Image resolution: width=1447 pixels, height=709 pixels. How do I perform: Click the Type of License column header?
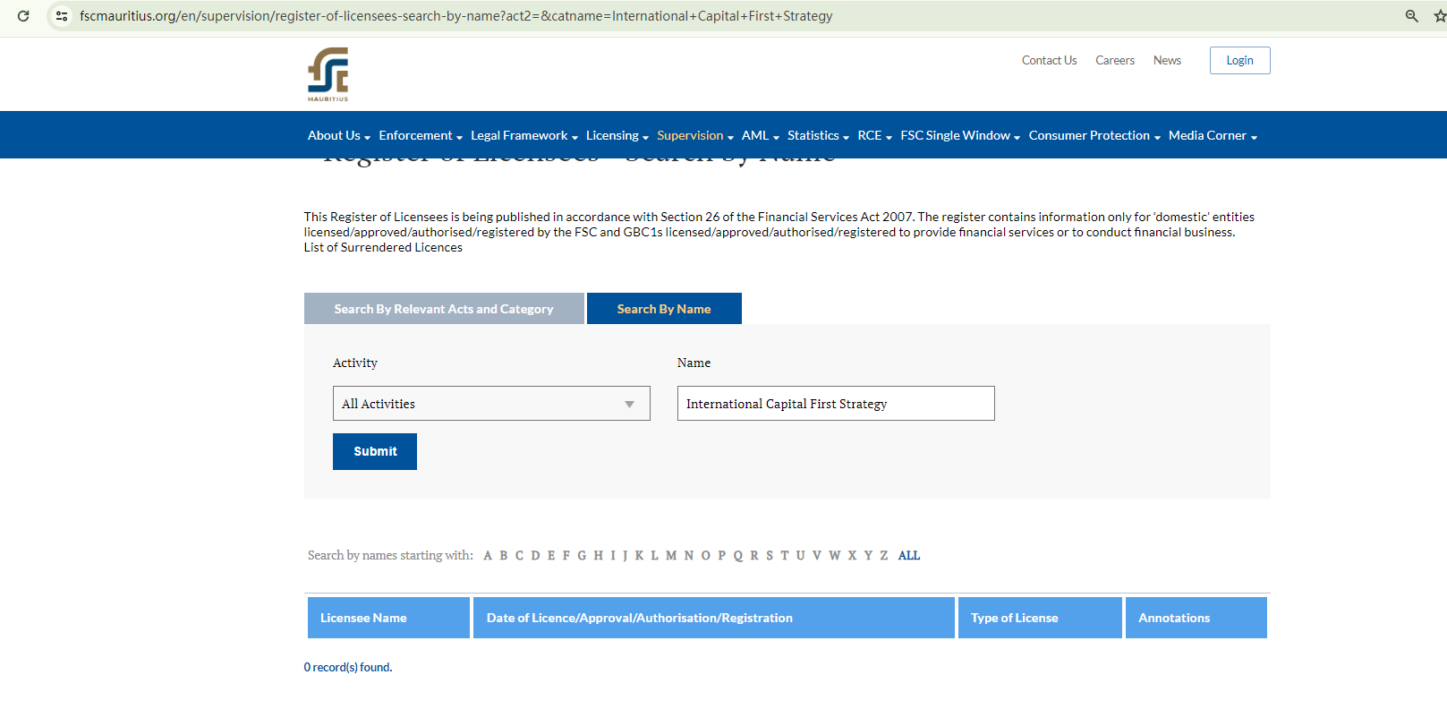tap(1040, 618)
